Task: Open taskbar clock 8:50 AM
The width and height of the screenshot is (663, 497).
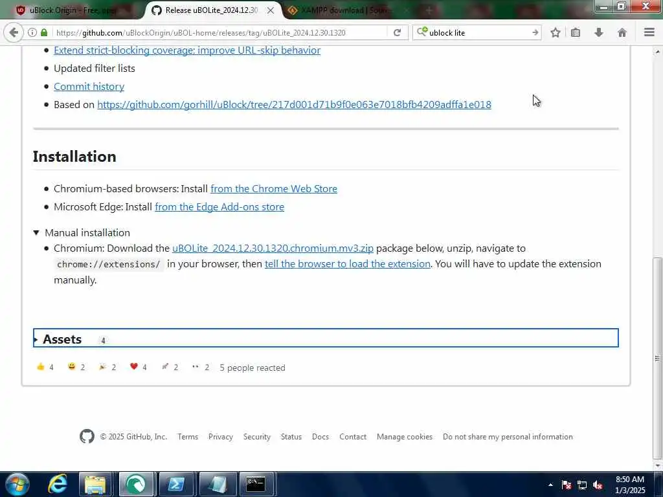Action: (629, 485)
